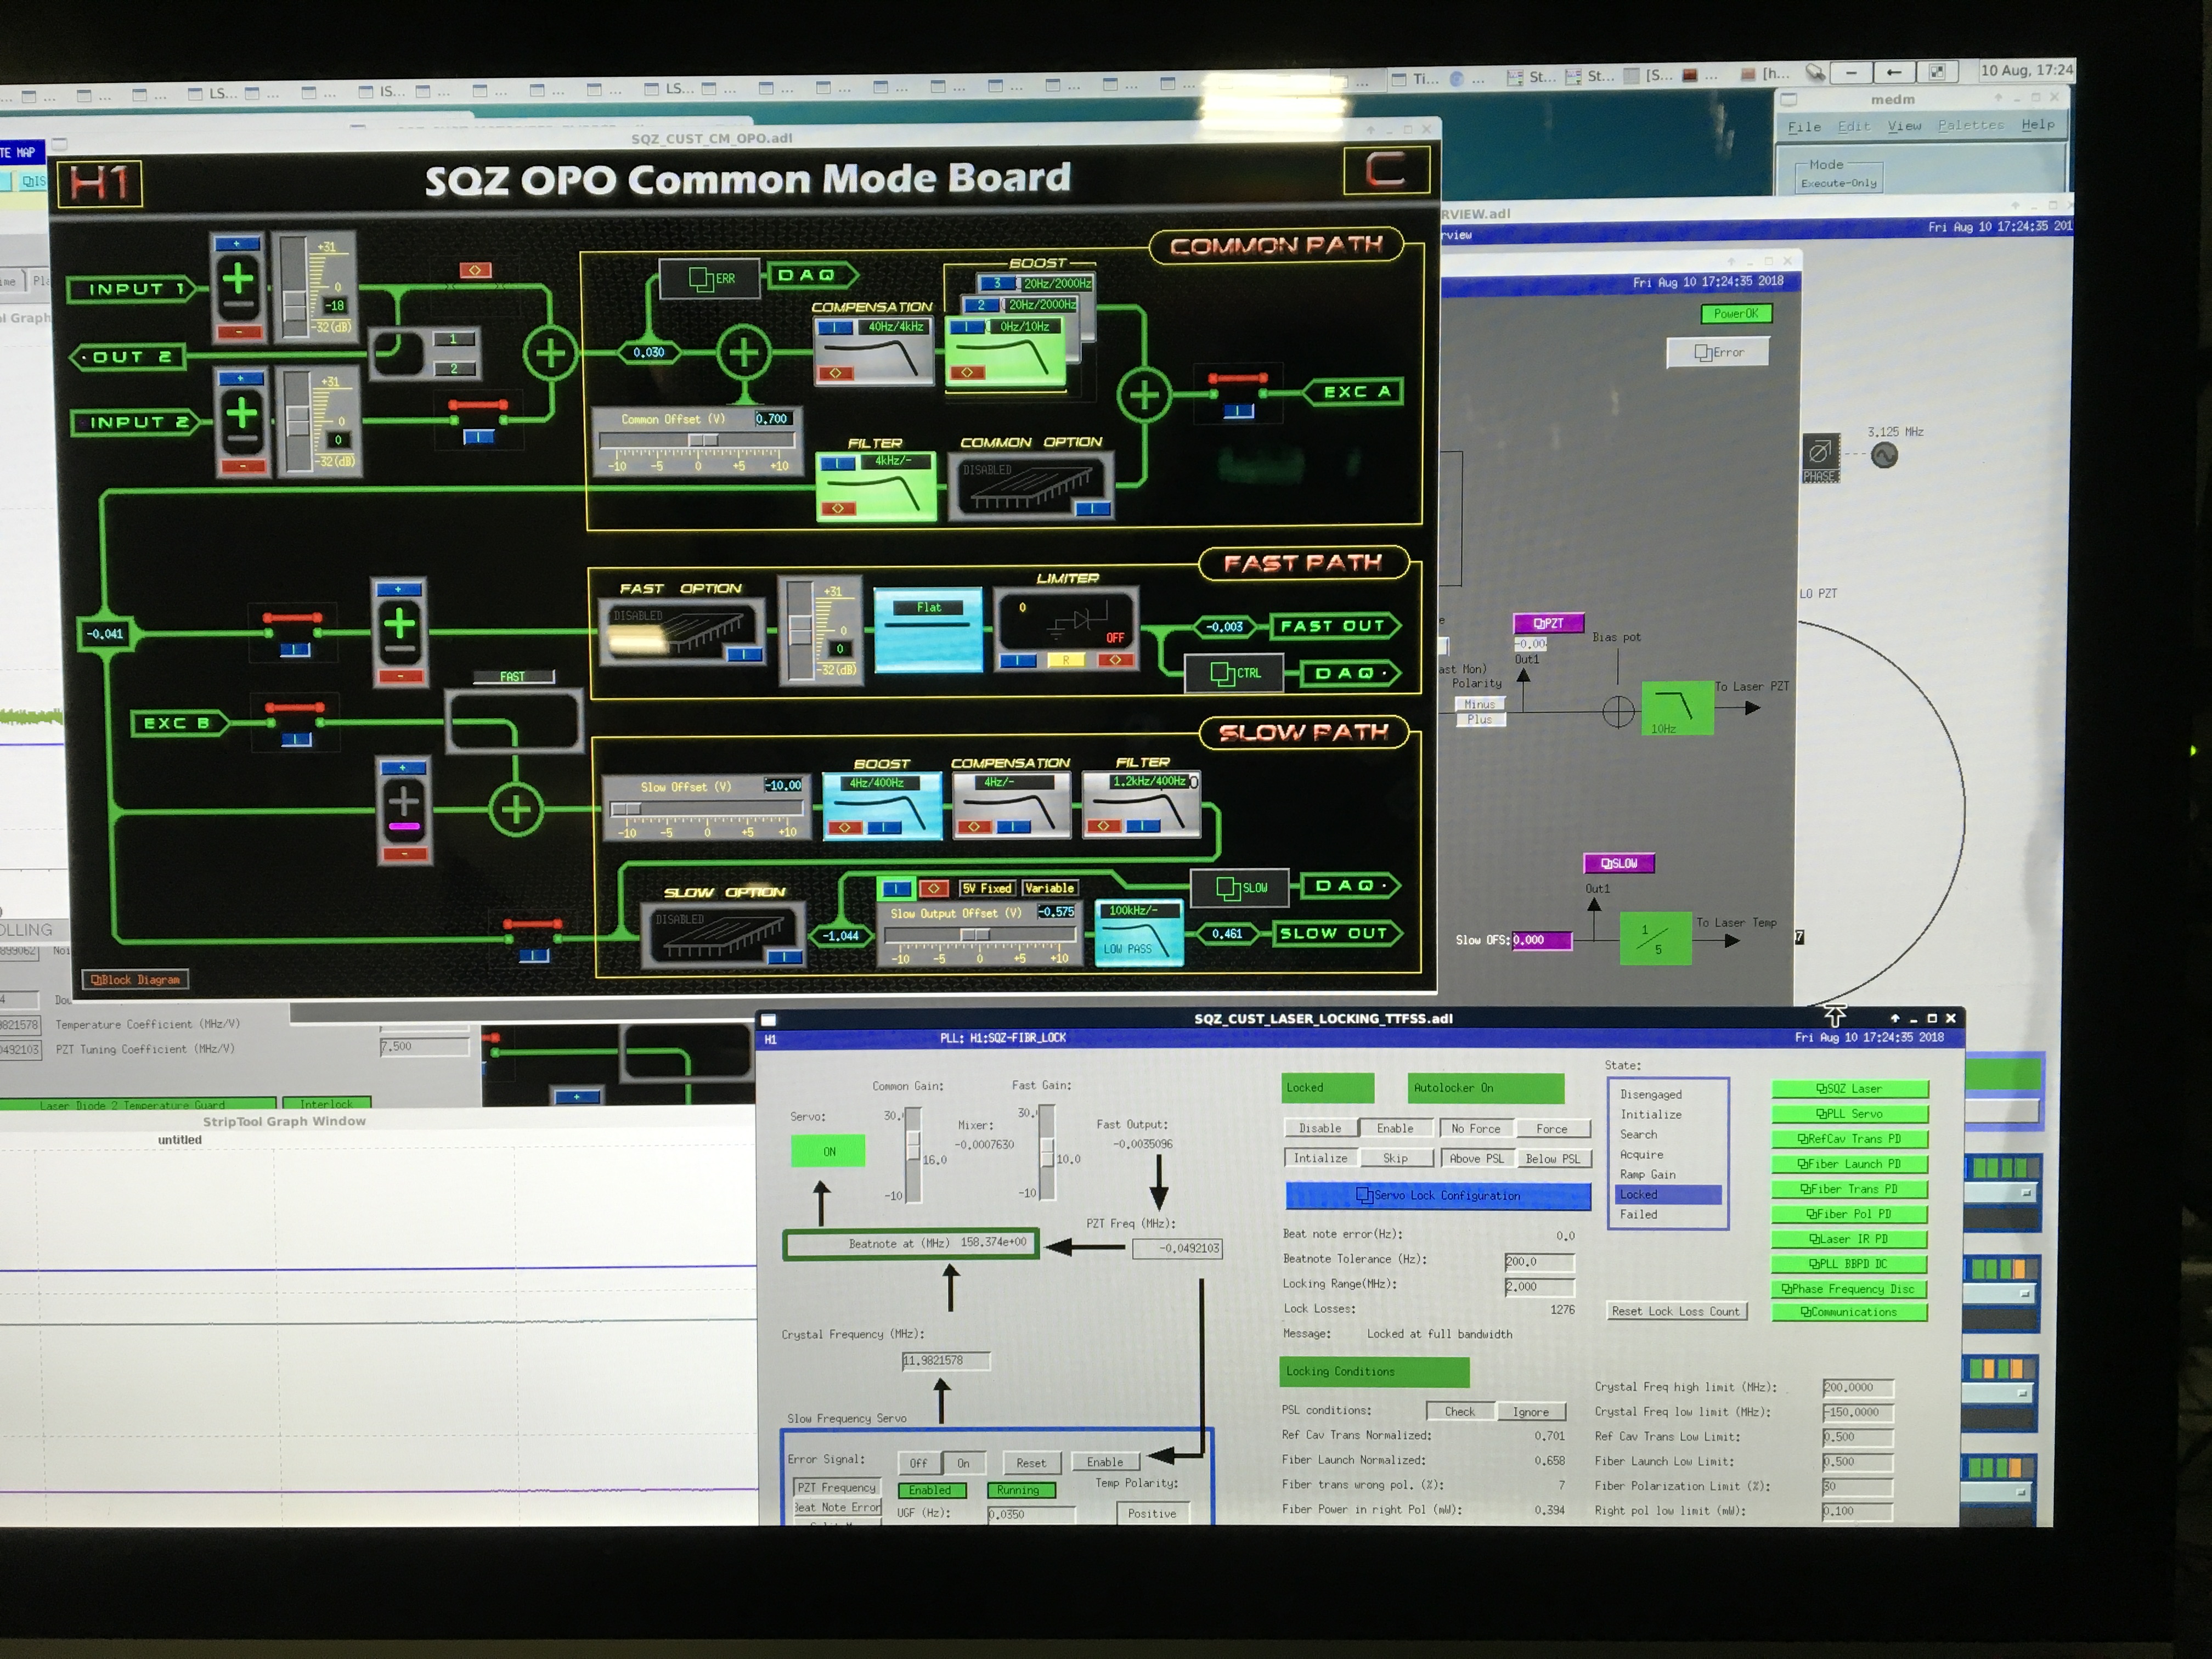
Task: Click the red minus polarity button on INPUT 1
Action: point(239,332)
